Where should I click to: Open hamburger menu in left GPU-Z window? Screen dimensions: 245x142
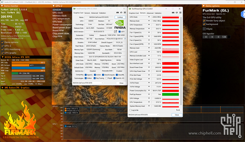click(125, 13)
